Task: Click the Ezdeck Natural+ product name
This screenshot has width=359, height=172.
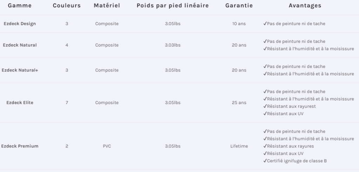Action: coord(20,70)
